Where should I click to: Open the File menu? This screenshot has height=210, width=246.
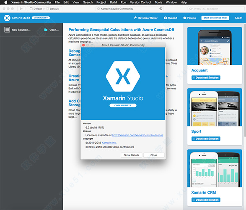pos(57,2)
